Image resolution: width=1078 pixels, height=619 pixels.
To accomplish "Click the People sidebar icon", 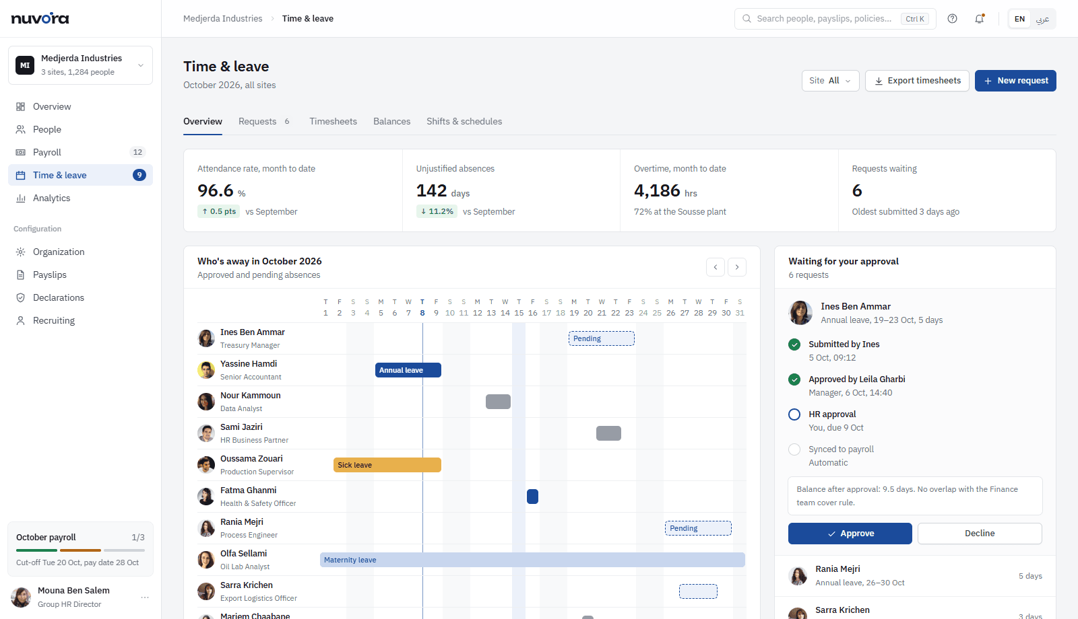I will coord(21,129).
